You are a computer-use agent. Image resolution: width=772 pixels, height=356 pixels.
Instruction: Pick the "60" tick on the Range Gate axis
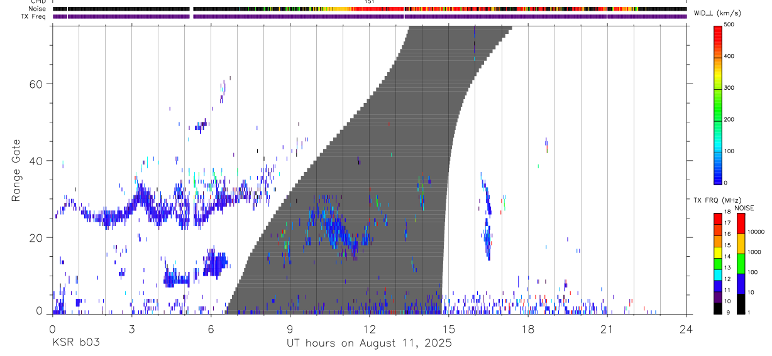[36, 84]
